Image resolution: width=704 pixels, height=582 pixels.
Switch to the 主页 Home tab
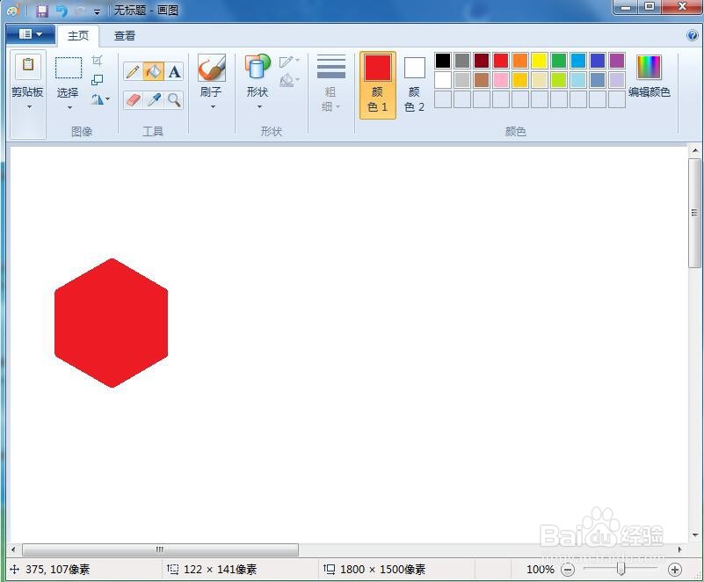[77, 35]
